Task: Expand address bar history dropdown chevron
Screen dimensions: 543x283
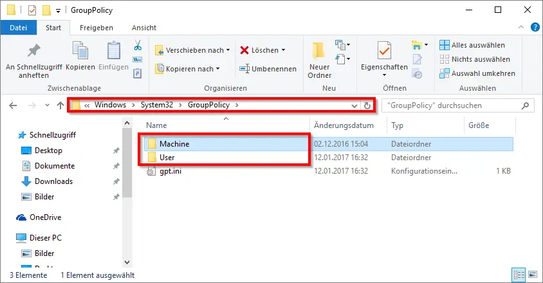Action: coord(354,105)
